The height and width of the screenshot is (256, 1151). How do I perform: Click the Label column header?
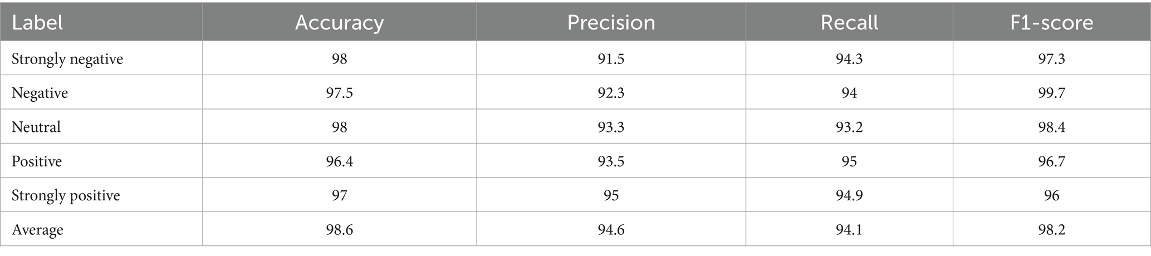click(x=37, y=22)
